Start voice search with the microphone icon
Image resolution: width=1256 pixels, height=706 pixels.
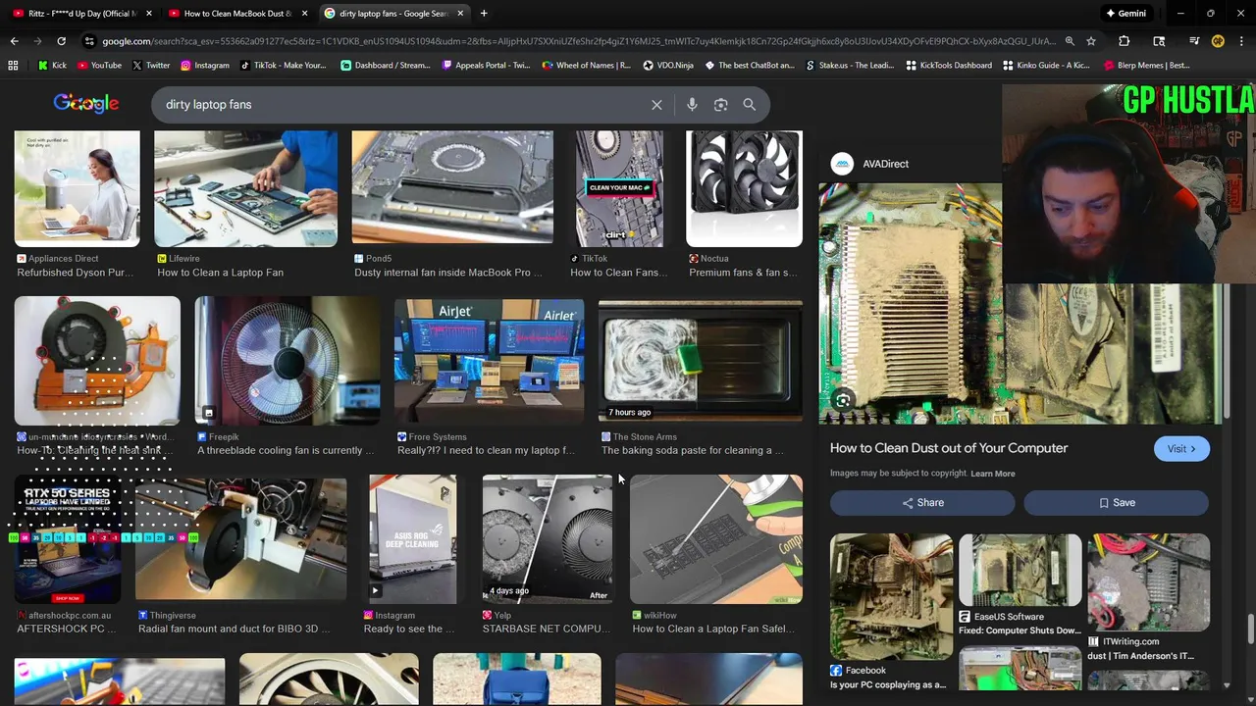(x=692, y=105)
